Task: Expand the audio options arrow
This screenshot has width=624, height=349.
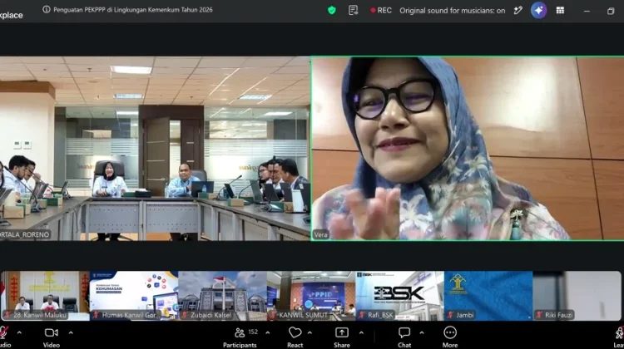Action: click(x=19, y=332)
